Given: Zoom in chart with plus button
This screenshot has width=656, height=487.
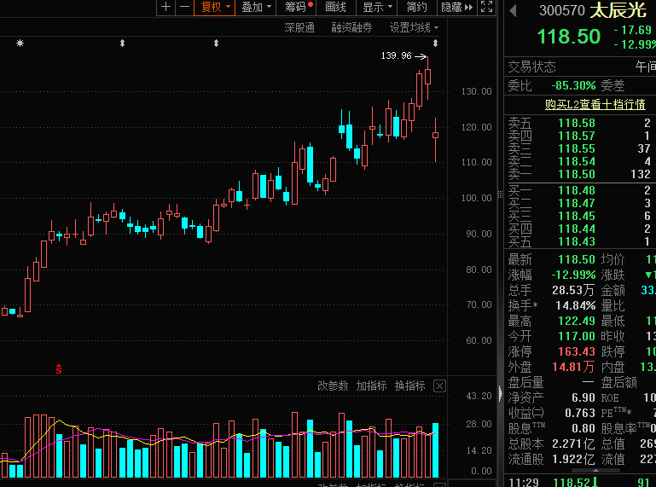Looking at the screenshot, I should pyautogui.click(x=165, y=7).
